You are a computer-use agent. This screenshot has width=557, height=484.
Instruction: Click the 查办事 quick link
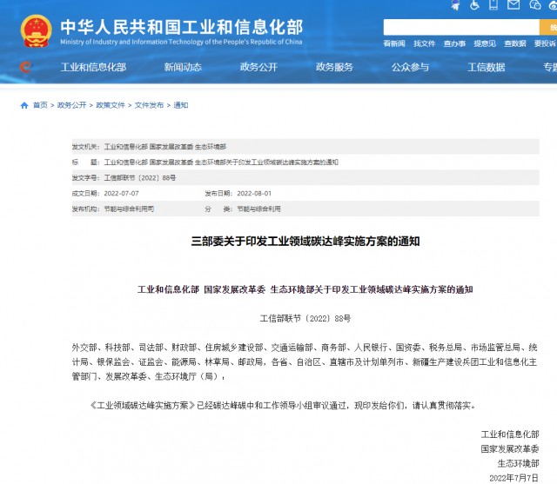454,43
